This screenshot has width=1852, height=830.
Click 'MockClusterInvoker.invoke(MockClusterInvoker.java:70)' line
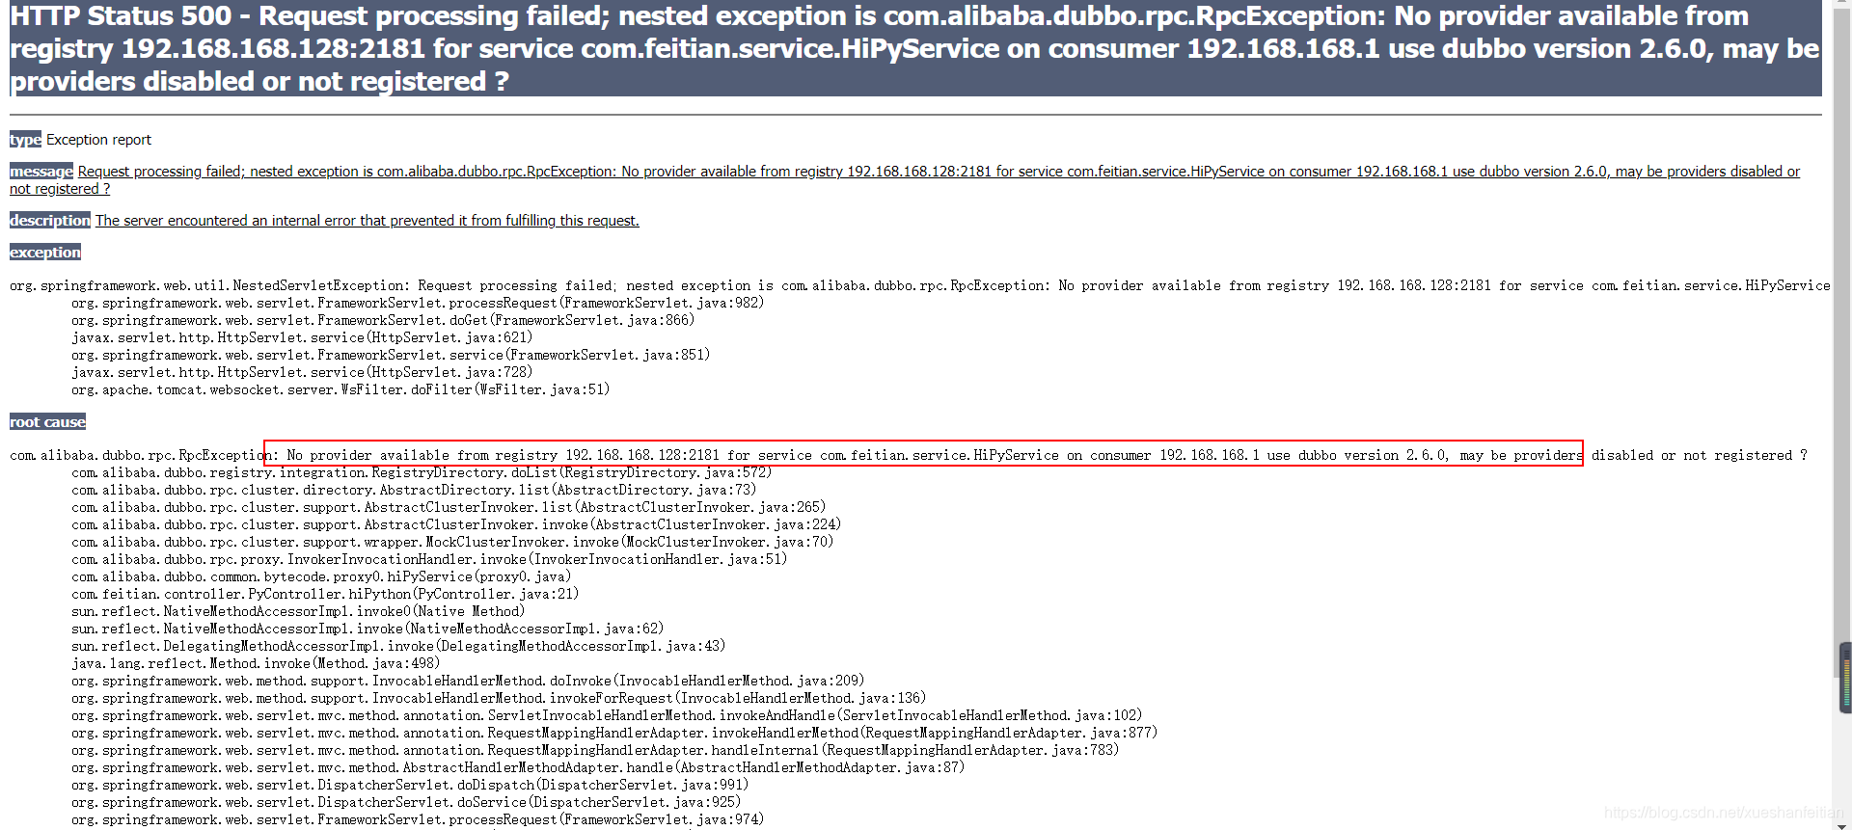452,542
